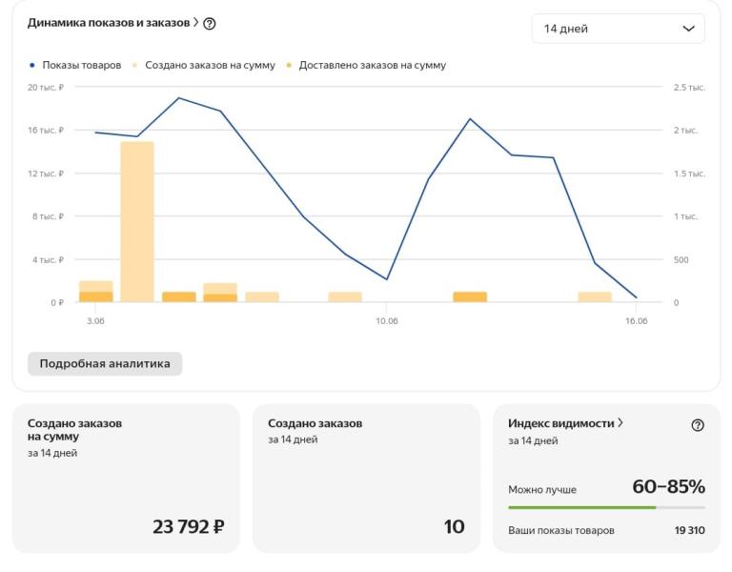Click the 16.06 date label on the axis

636,321
